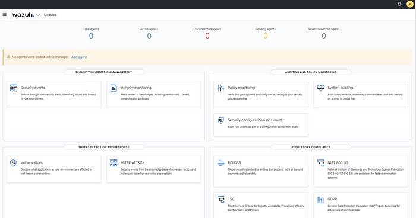
Task: Click the Auditing and Policy Monitoring header
Action: pos(311,72)
